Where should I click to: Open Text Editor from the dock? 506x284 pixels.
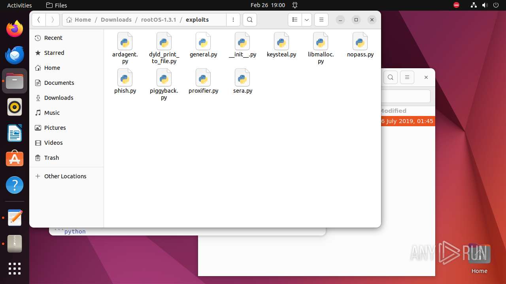15,218
